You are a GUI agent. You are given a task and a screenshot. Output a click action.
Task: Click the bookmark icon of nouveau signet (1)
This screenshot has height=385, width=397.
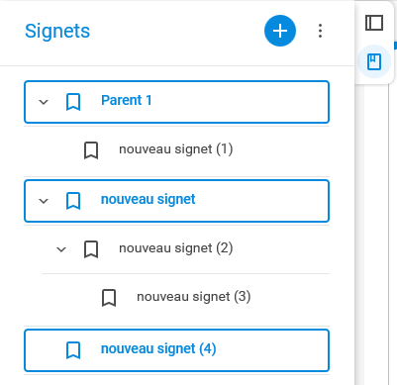pyautogui.click(x=91, y=150)
